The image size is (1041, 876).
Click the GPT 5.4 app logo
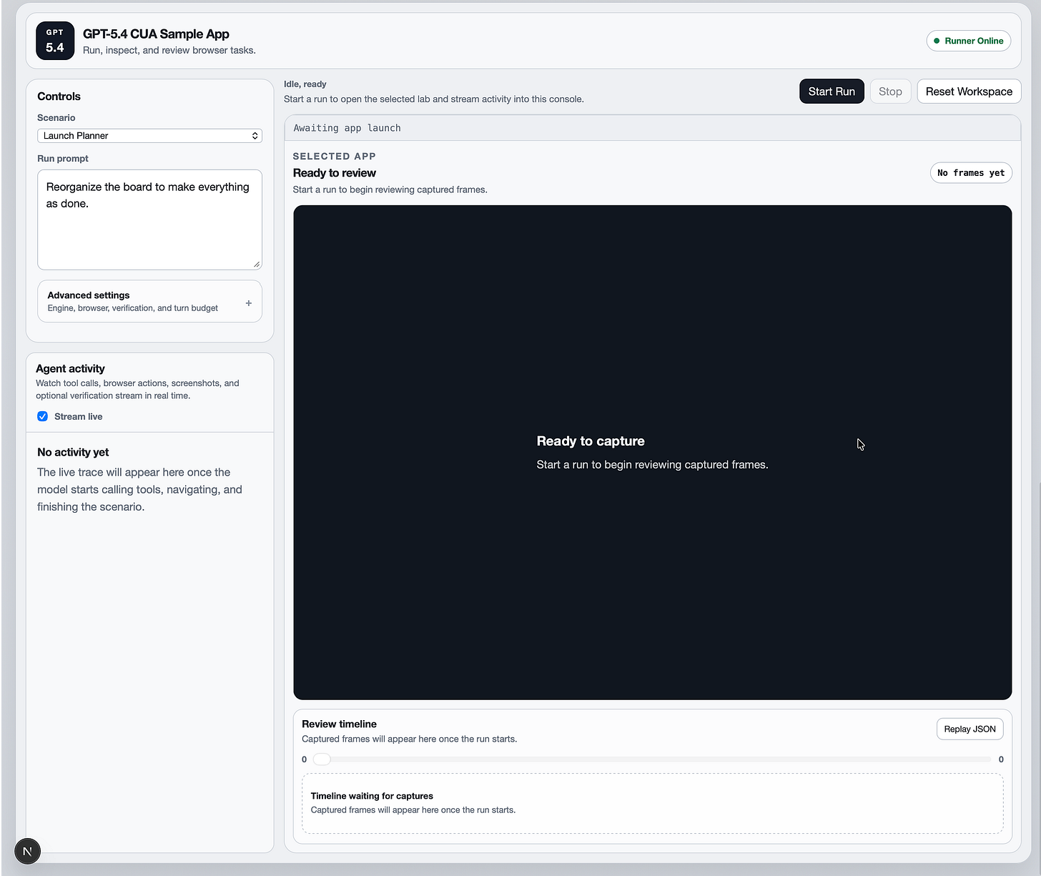(x=55, y=41)
